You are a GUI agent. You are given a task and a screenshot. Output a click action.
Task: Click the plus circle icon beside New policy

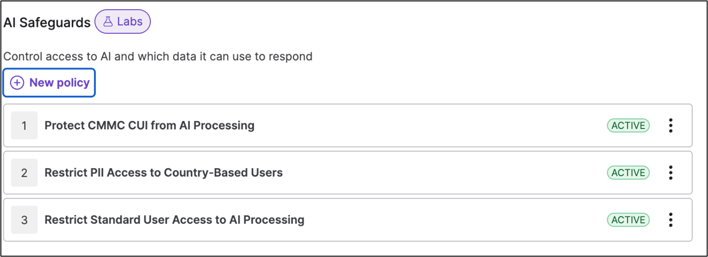(17, 83)
